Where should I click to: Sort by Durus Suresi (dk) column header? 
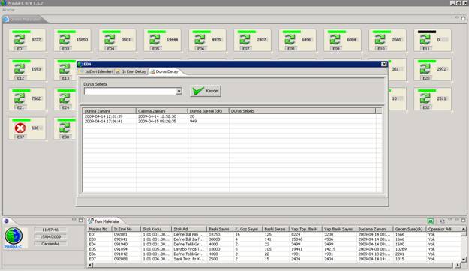click(209, 111)
